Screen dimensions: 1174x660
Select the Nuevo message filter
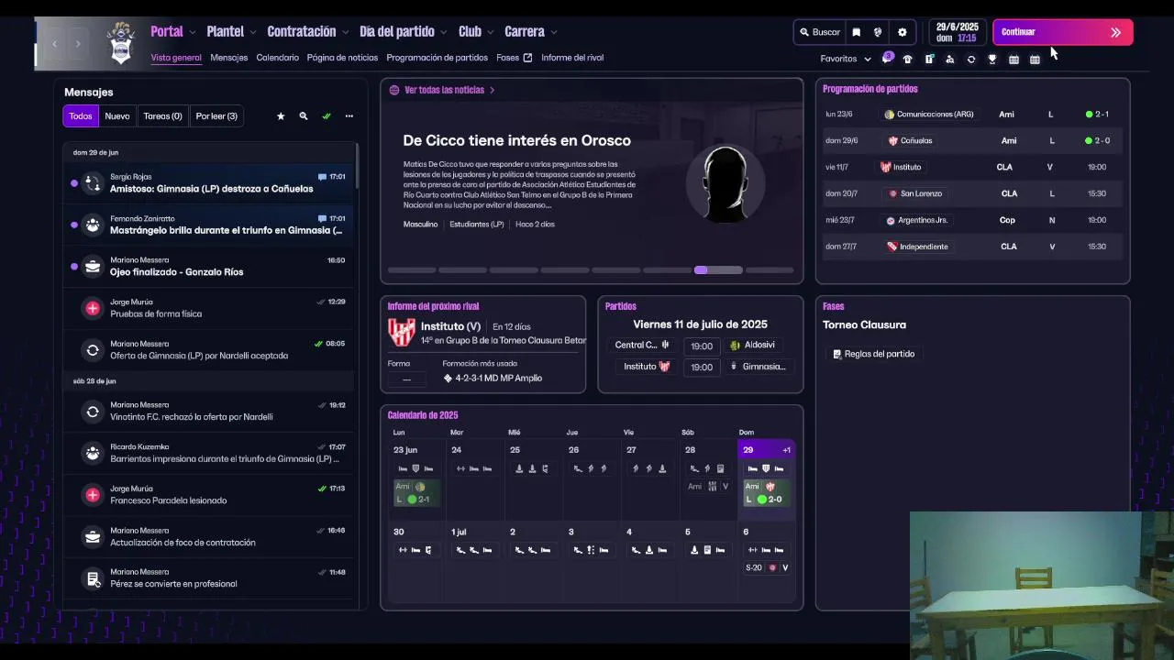117,116
